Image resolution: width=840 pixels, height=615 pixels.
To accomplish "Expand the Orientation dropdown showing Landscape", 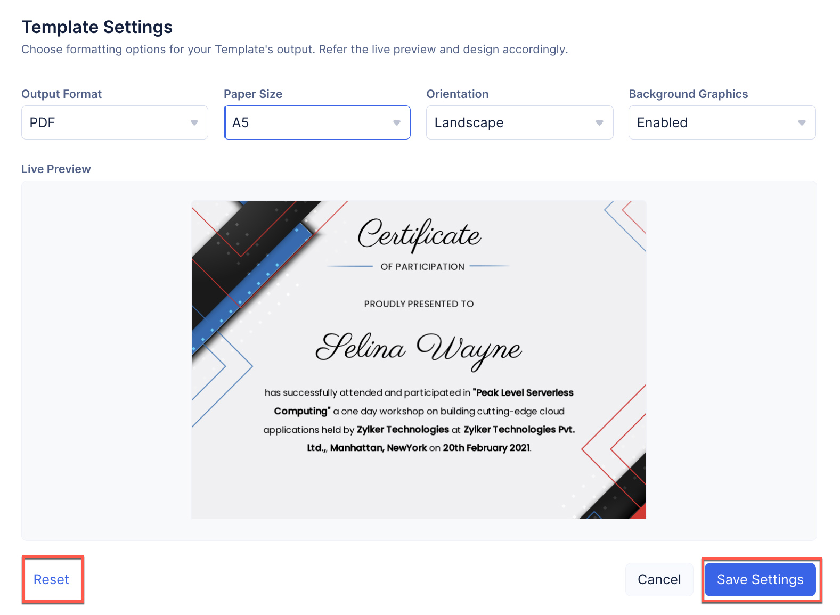I will tap(511, 123).
